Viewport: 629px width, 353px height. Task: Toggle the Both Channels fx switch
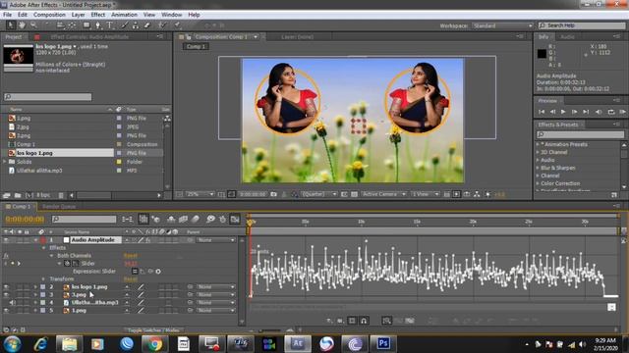[6, 255]
